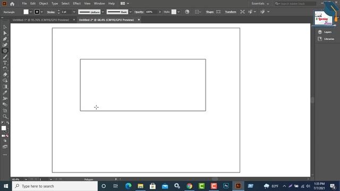Viewport: 340px width, 191px height.
Task: Open the File menu
Action: pyautogui.click(x=24, y=4)
